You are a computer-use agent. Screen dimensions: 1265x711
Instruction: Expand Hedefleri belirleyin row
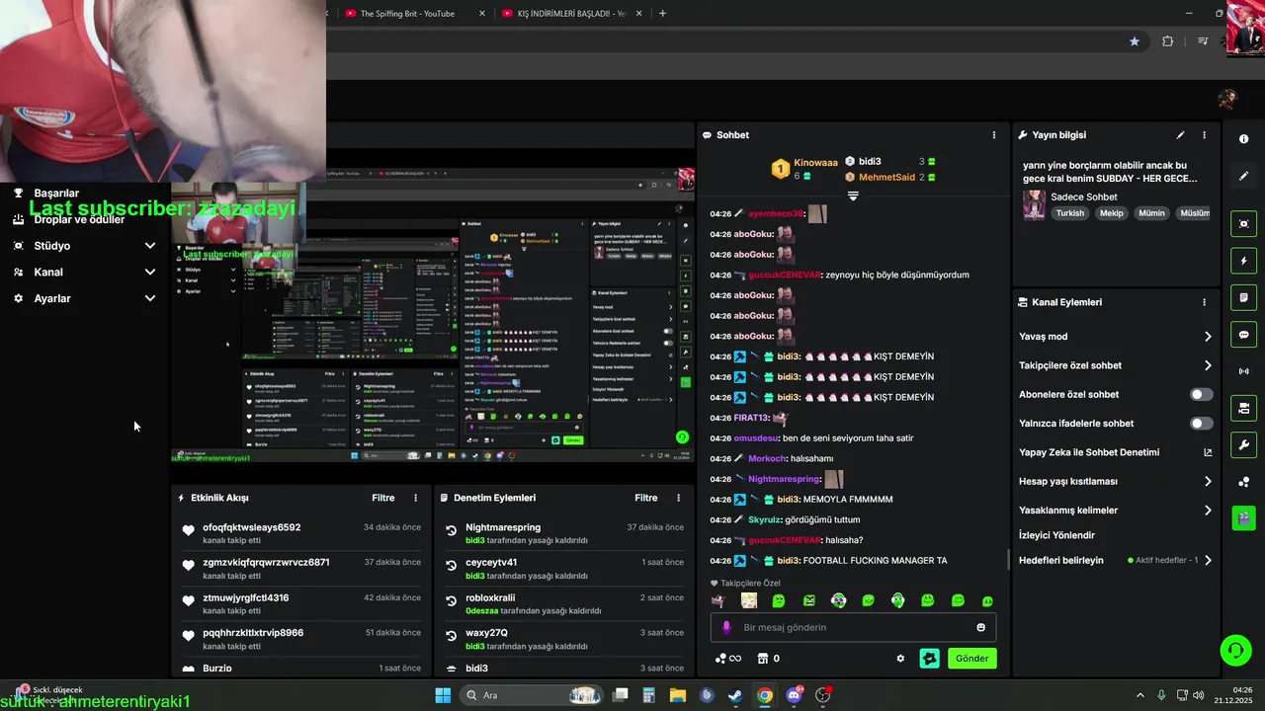click(1115, 560)
